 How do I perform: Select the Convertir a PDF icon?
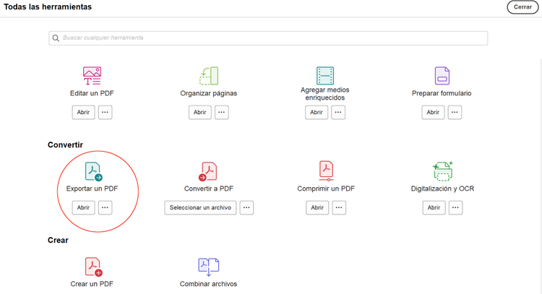click(207, 171)
